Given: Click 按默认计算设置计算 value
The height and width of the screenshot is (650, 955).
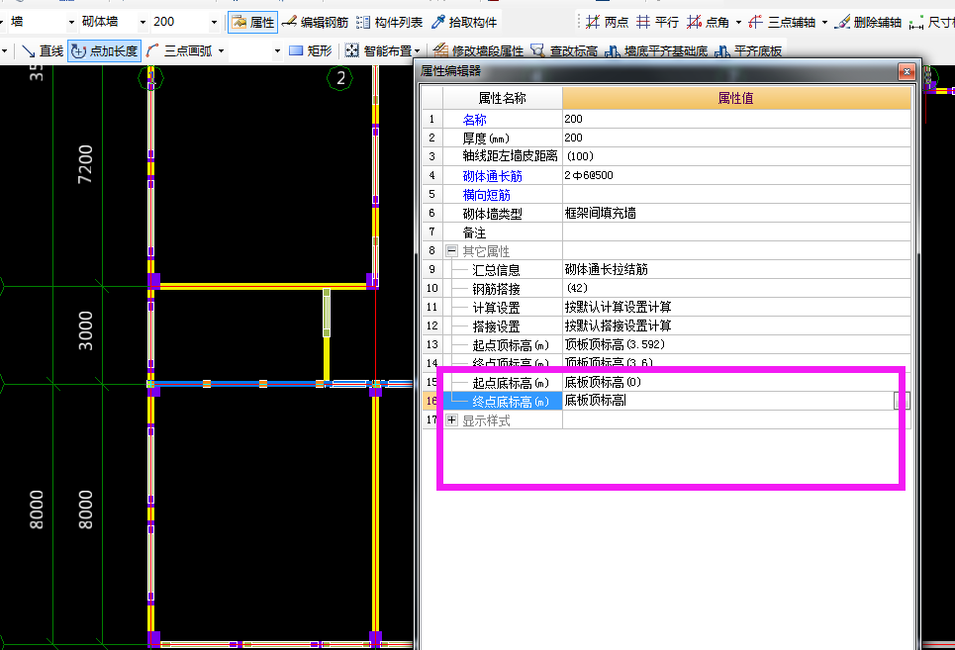Looking at the screenshot, I should pyautogui.click(x=736, y=307).
